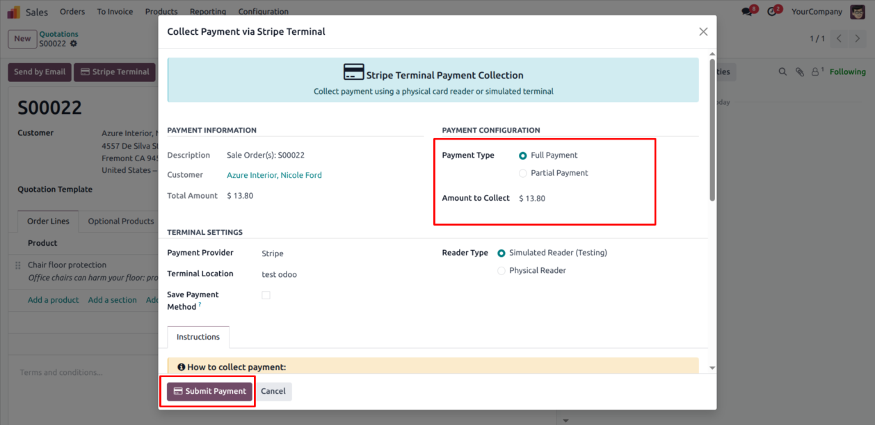The height and width of the screenshot is (425, 875).
Task: Open the YourCompany company switcher
Action: (817, 12)
